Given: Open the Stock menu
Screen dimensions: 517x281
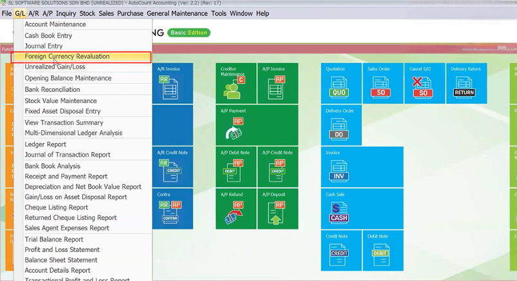Looking at the screenshot, I should click(x=87, y=14).
